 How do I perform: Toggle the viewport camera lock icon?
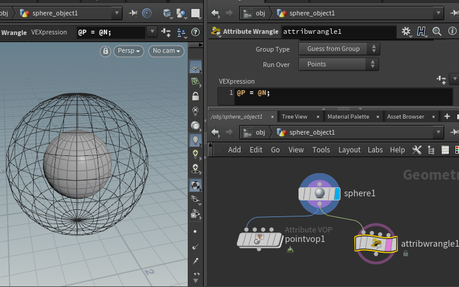click(x=105, y=51)
